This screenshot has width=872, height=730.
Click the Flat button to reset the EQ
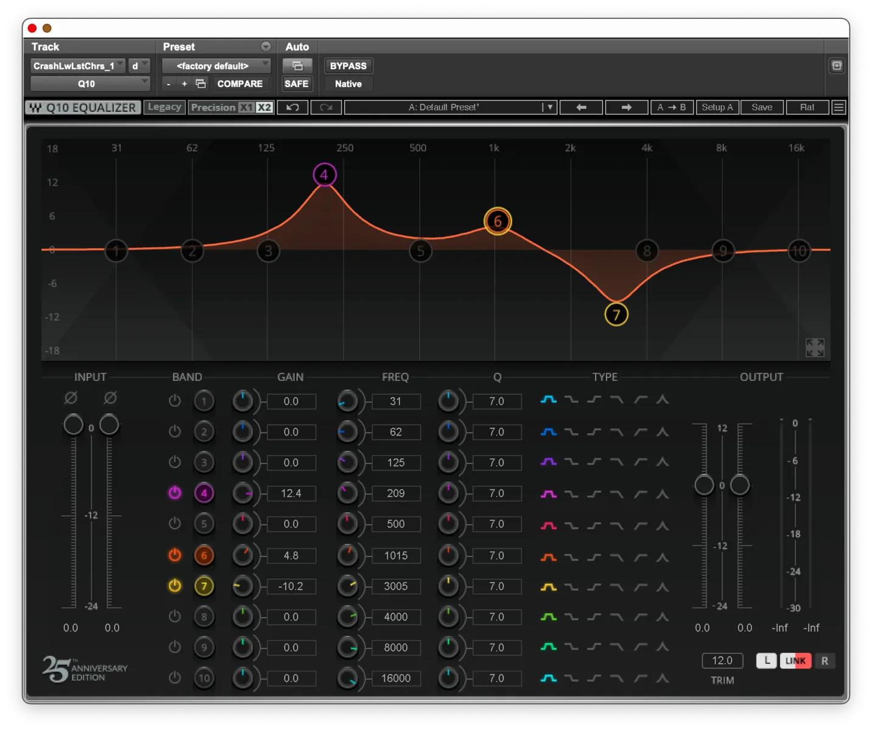click(807, 107)
